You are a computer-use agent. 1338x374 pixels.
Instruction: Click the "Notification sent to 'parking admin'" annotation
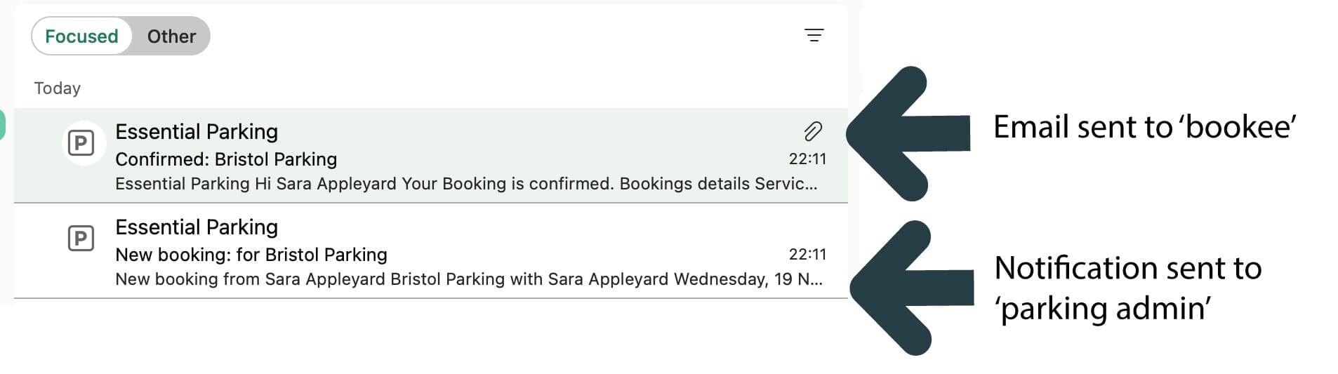[1127, 288]
